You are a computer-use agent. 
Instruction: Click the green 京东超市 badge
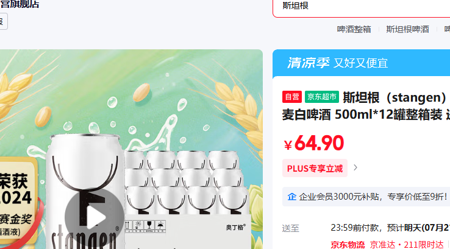coord(322,97)
